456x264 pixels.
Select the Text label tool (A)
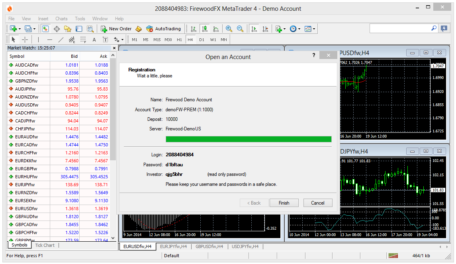[x=94, y=39]
